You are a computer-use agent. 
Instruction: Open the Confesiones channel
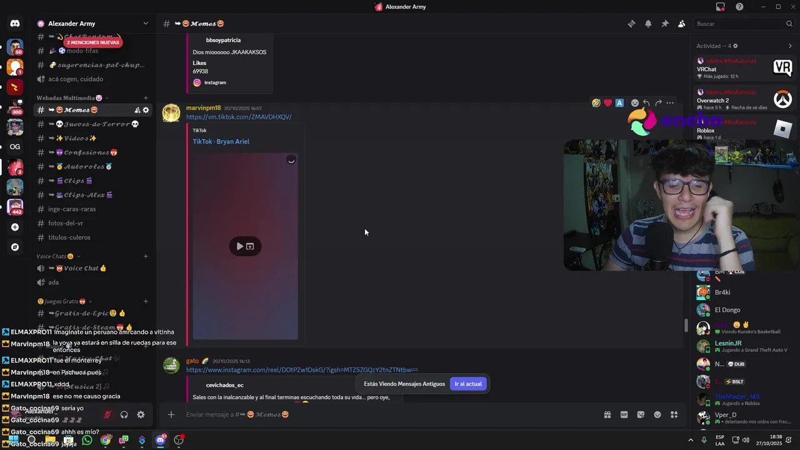click(94, 152)
